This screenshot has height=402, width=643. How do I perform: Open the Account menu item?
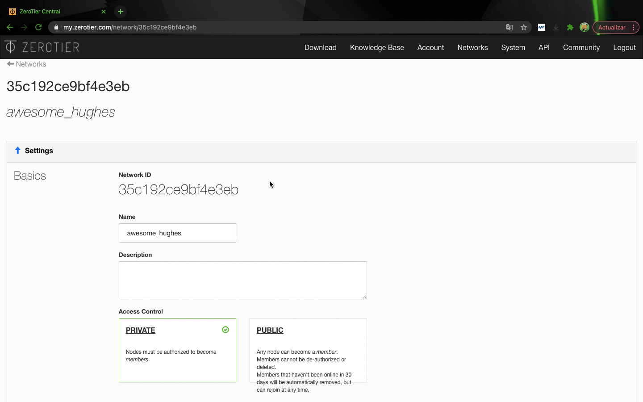point(430,47)
